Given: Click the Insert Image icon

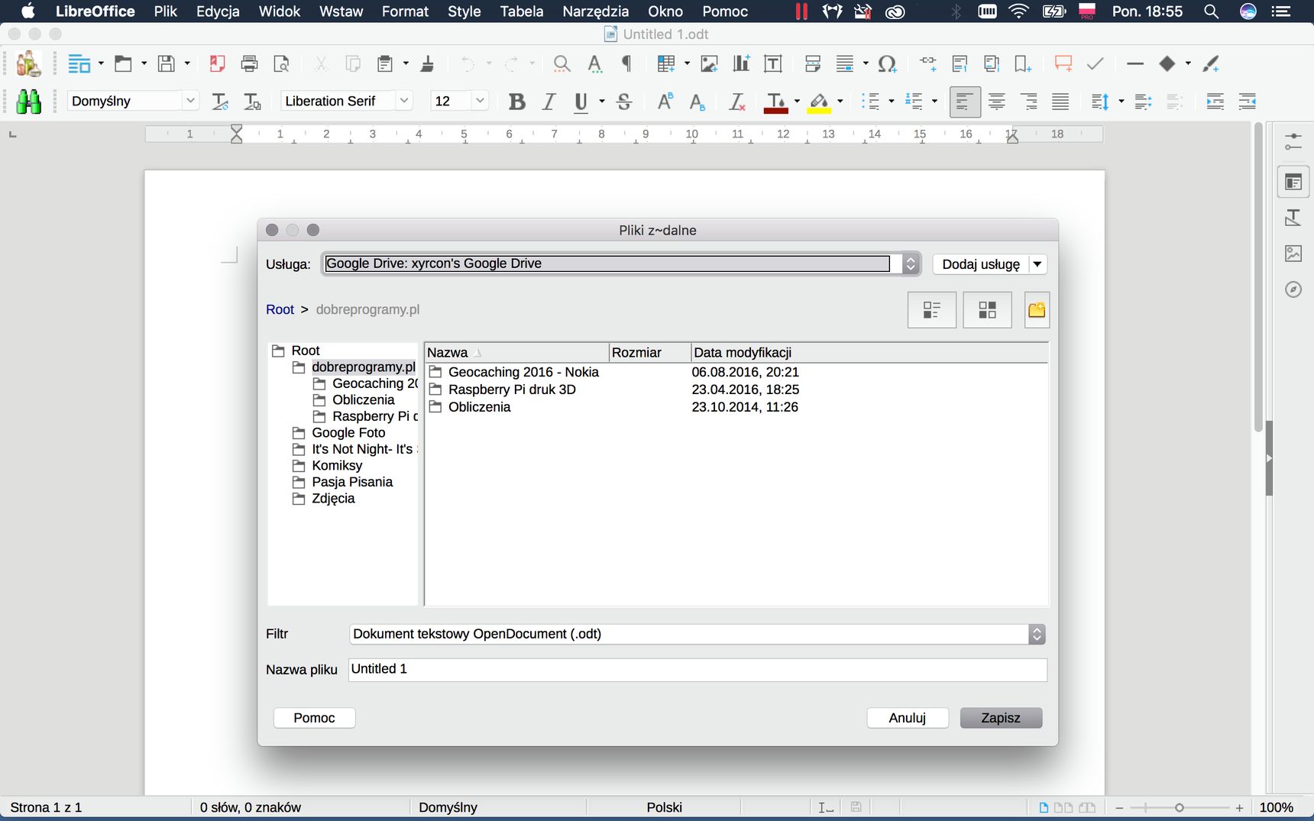Looking at the screenshot, I should pyautogui.click(x=709, y=64).
